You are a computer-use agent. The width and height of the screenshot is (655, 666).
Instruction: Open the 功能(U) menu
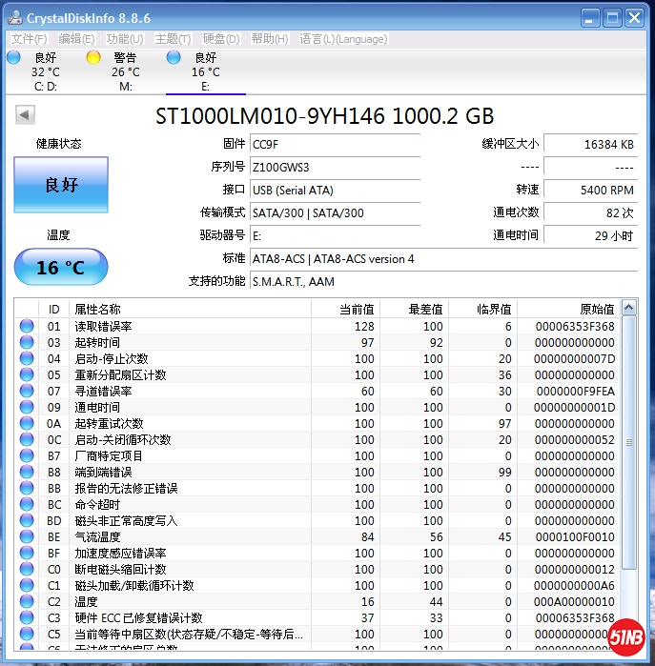[x=125, y=39]
